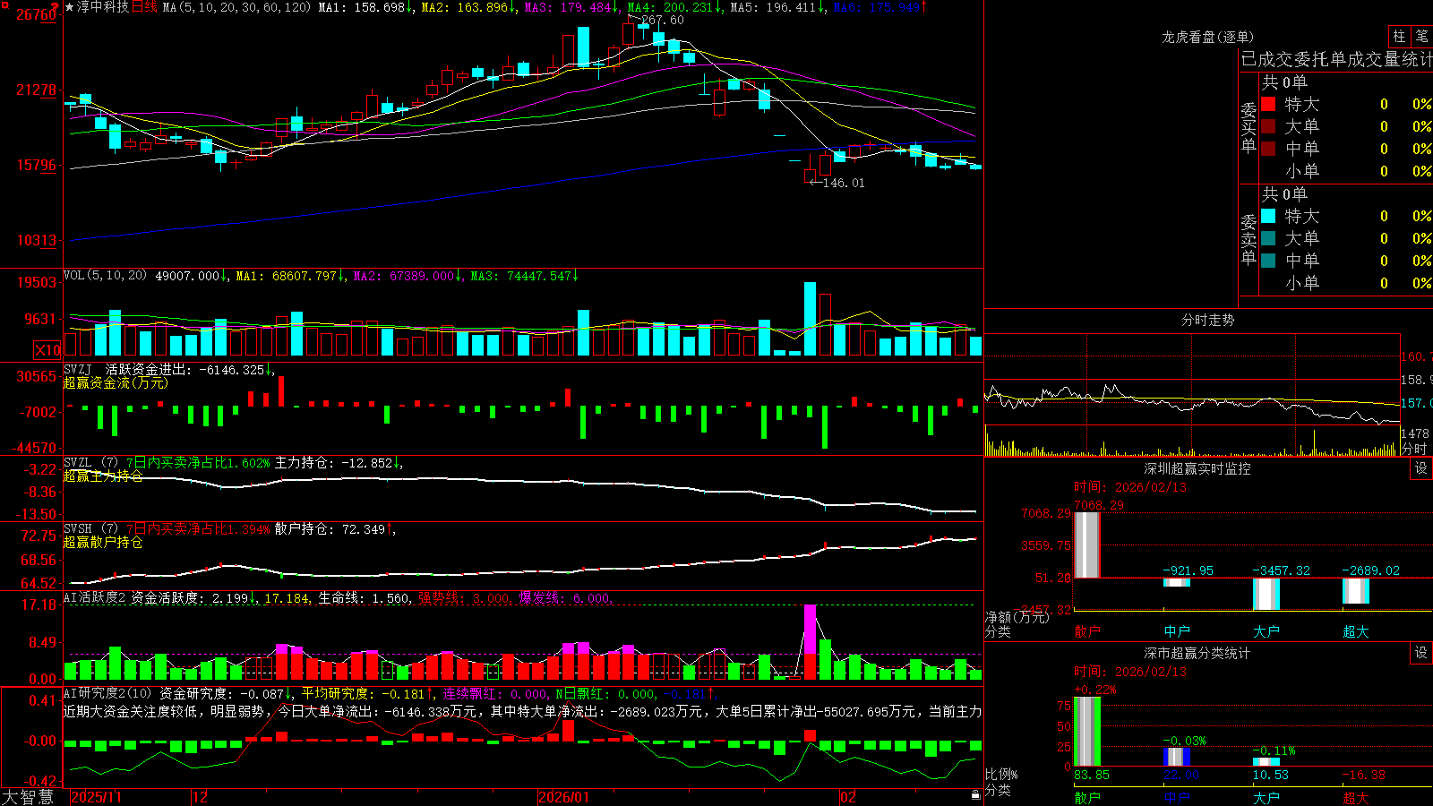Click the small lock icon at timeline end
This screenshot has height=806, width=1433.
[976, 795]
